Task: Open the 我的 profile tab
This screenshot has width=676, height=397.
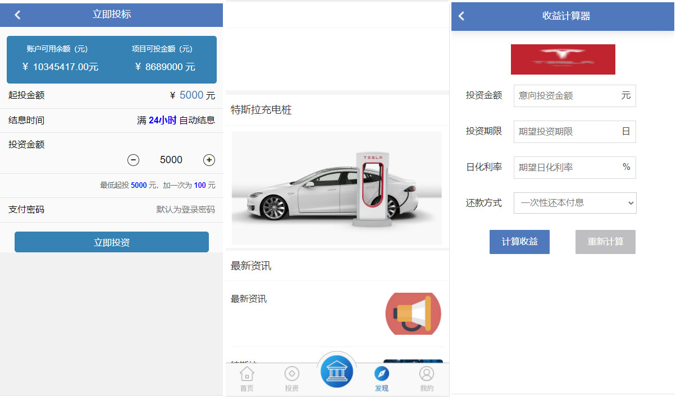Action: (x=427, y=379)
